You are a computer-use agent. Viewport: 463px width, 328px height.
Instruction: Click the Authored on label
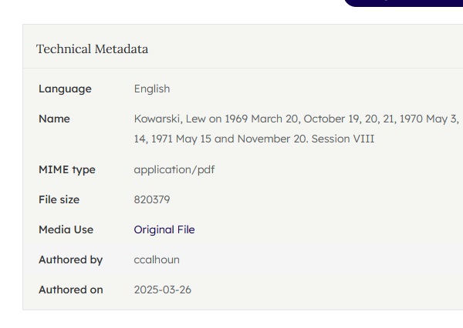point(70,290)
